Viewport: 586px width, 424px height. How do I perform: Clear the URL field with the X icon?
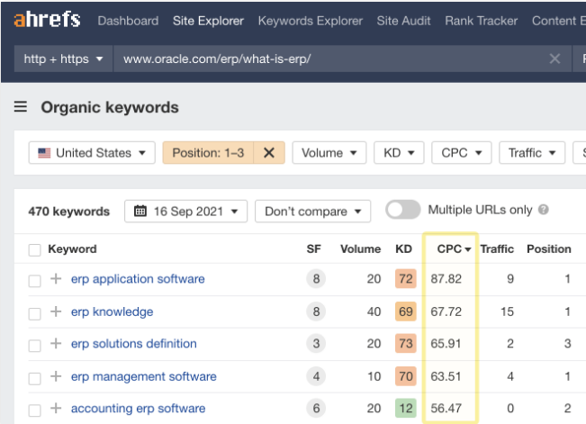click(554, 59)
